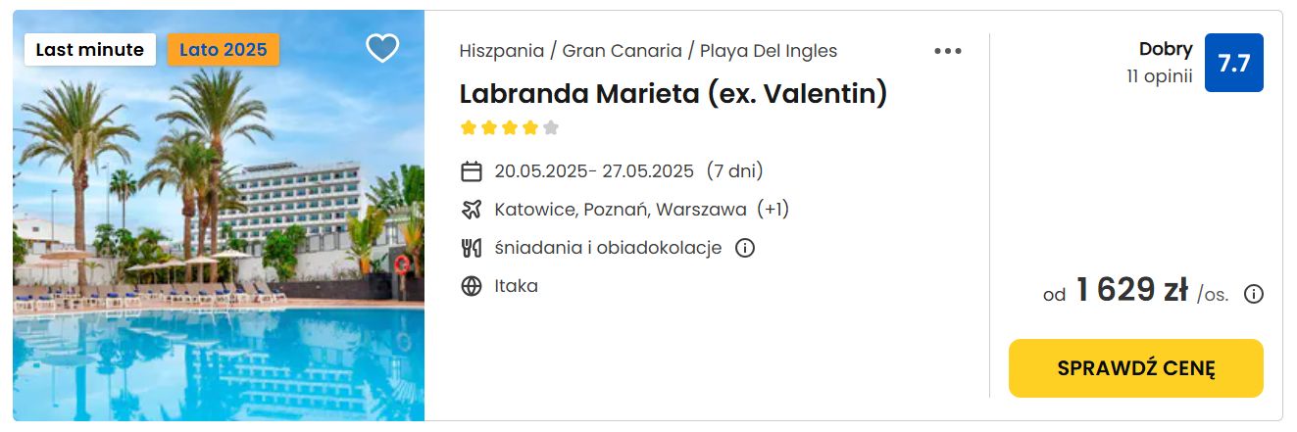Expand the (+1) additional departure airports
1297x432 pixels.
(773, 210)
